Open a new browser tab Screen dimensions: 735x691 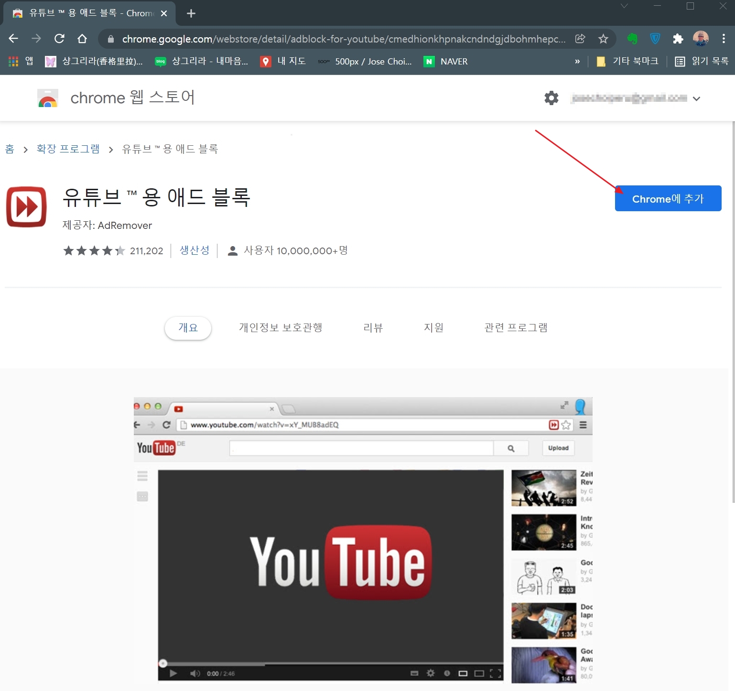pos(191,13)
